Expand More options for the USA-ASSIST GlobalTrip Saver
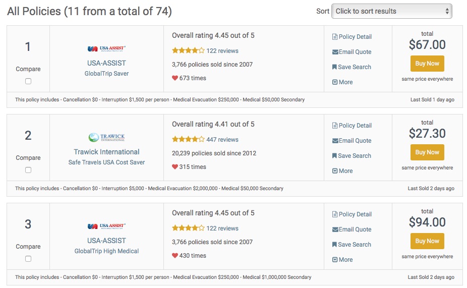 point(342,82)
